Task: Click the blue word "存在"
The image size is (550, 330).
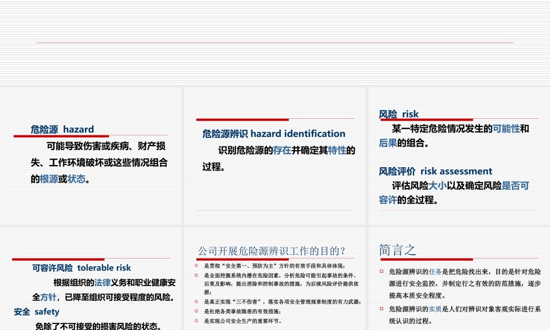Action: 282,151
